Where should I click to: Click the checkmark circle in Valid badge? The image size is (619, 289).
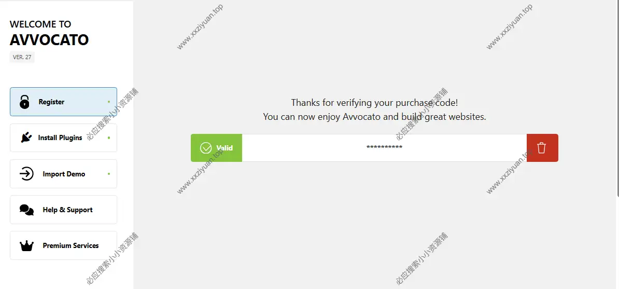point(206,148)
